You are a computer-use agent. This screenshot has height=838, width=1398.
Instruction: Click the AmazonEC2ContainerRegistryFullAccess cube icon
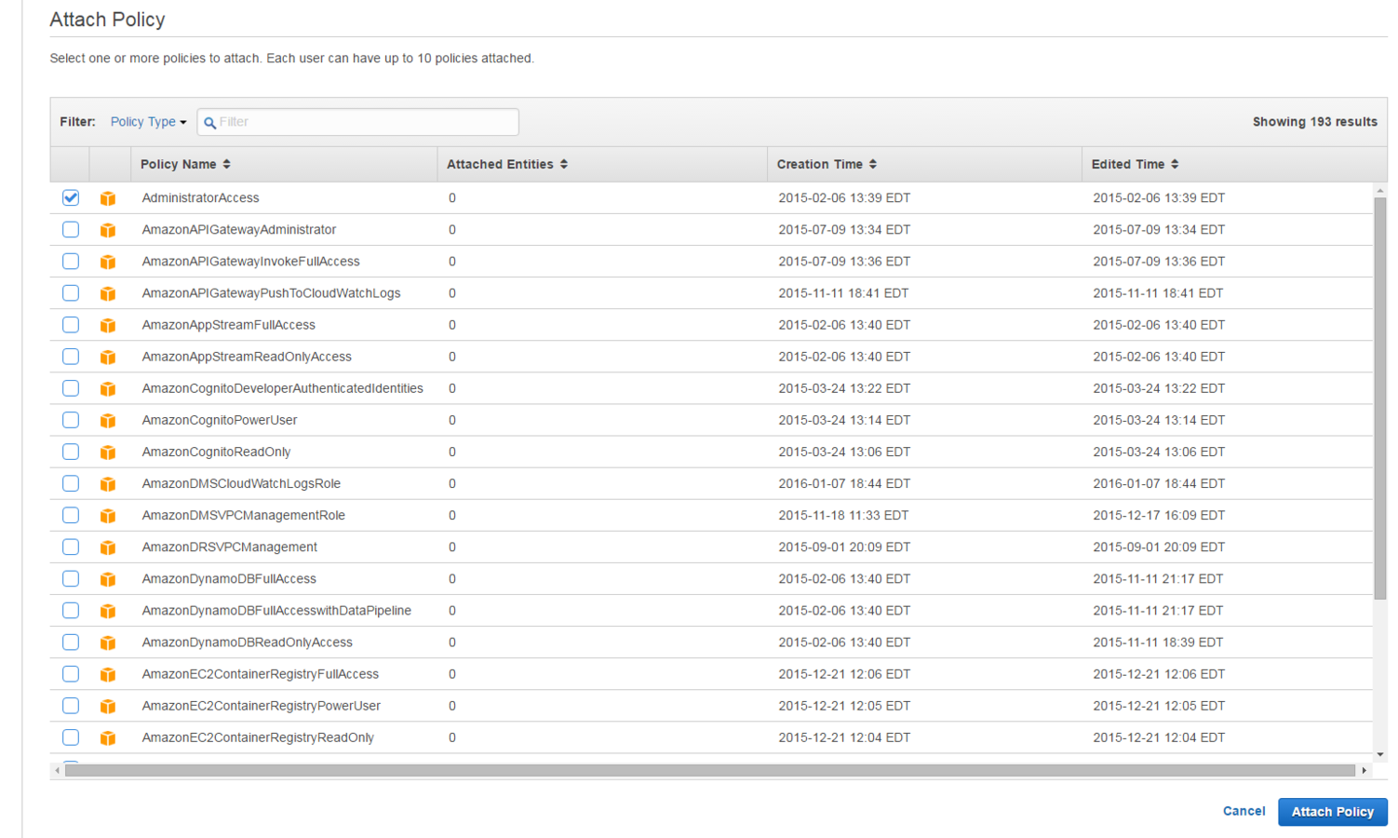[108, 674]
